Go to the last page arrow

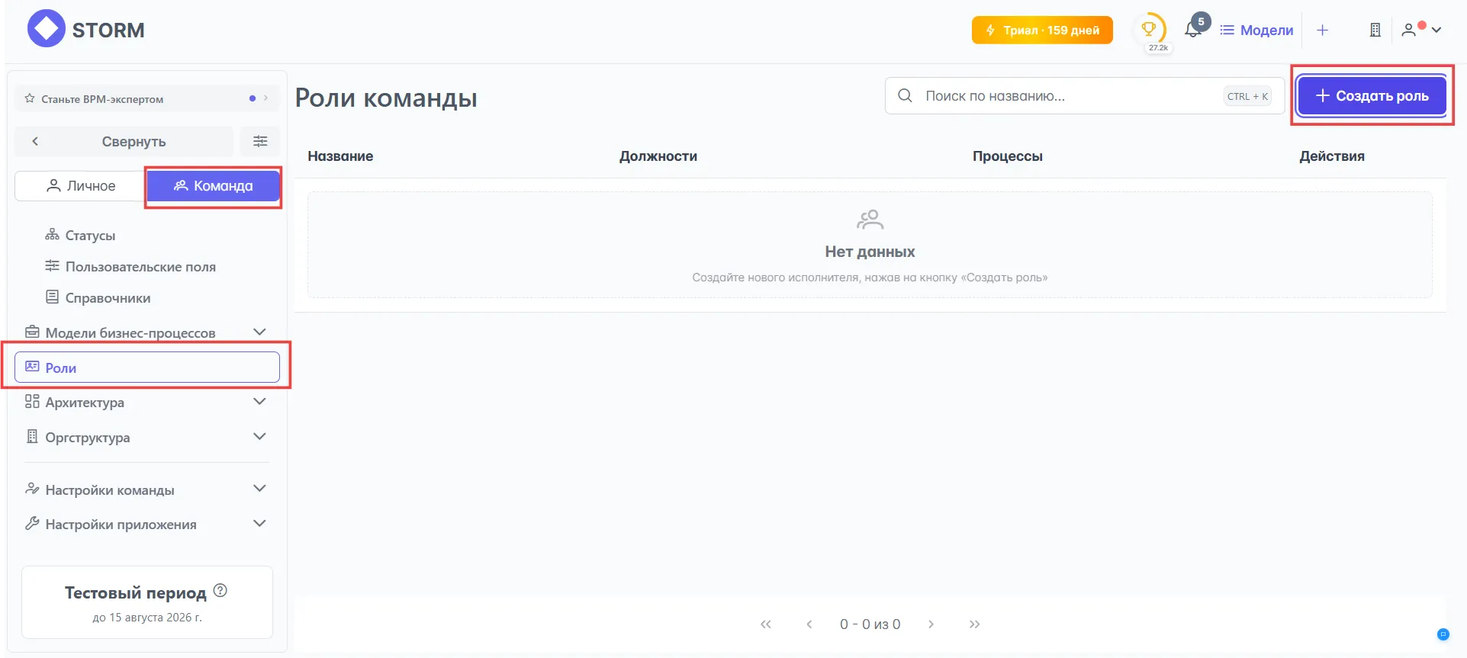(974, 624)
